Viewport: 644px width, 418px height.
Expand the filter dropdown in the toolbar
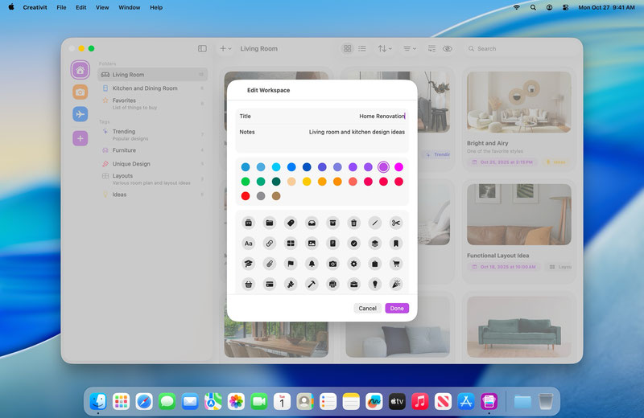pos(409,49)
